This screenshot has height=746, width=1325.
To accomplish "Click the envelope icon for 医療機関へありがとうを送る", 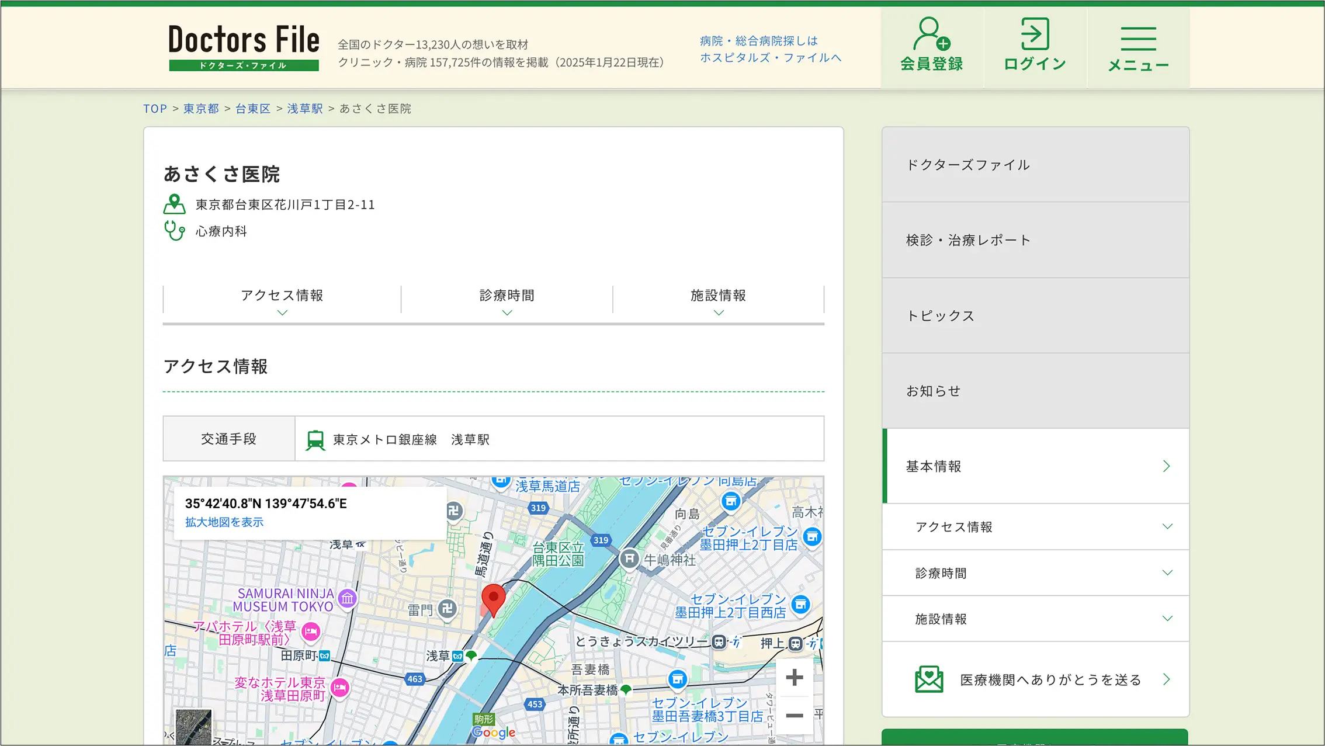I will coord(928,679).
